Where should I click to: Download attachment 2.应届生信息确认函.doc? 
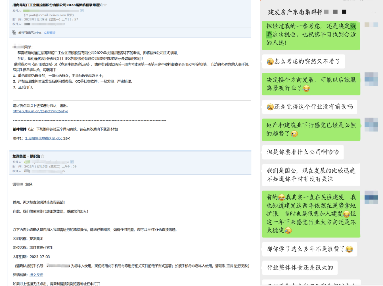coord(44,138)
